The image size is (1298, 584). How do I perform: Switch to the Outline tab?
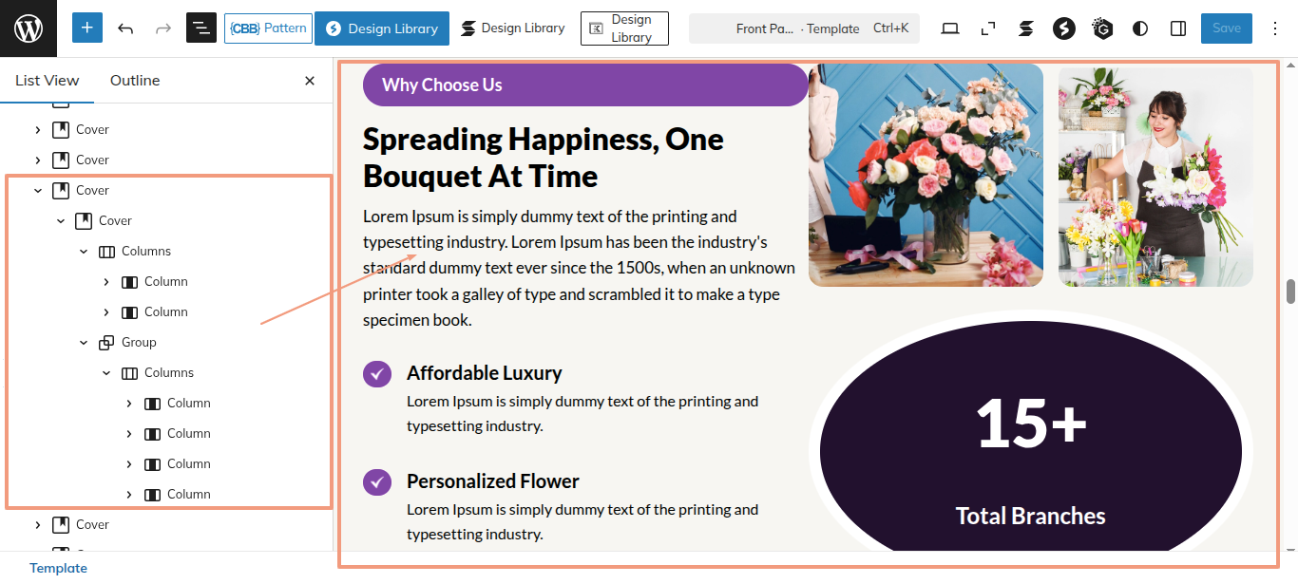(135, 81)
